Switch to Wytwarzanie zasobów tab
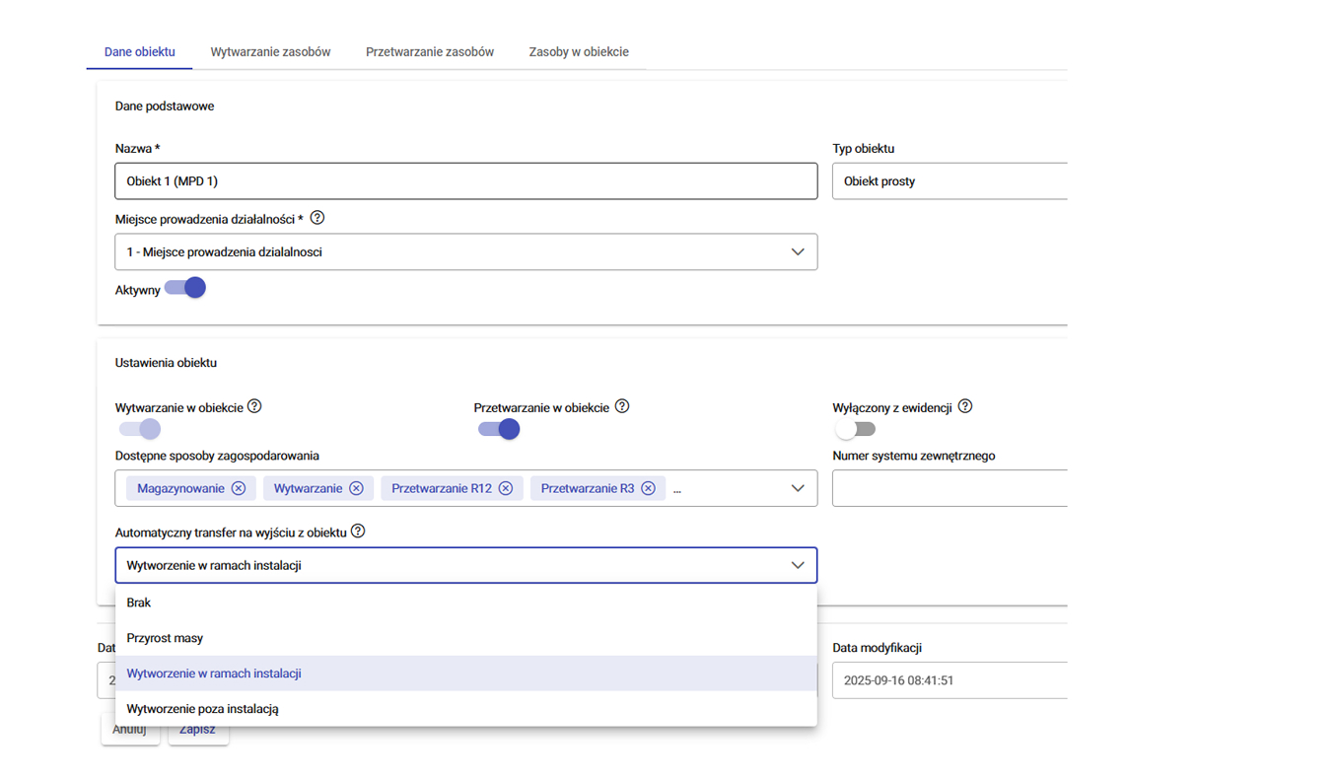The image size is (1337, 781). tap(270, 51)
